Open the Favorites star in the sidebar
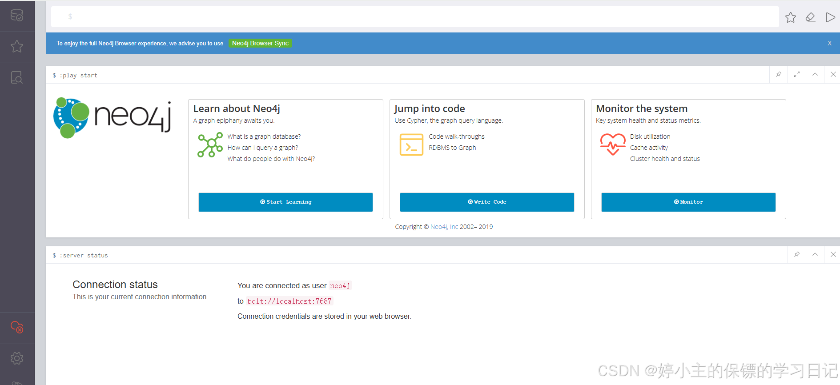 coord(17,46)
